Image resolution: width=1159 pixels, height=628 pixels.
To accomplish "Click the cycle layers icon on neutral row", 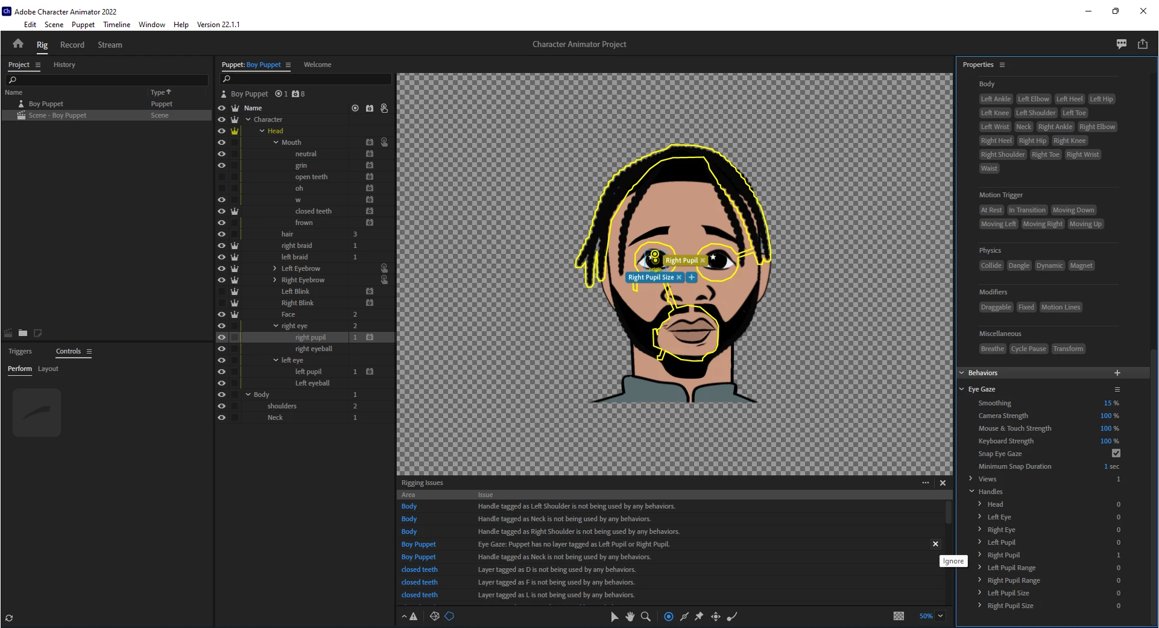I will [x=370, y=154].
